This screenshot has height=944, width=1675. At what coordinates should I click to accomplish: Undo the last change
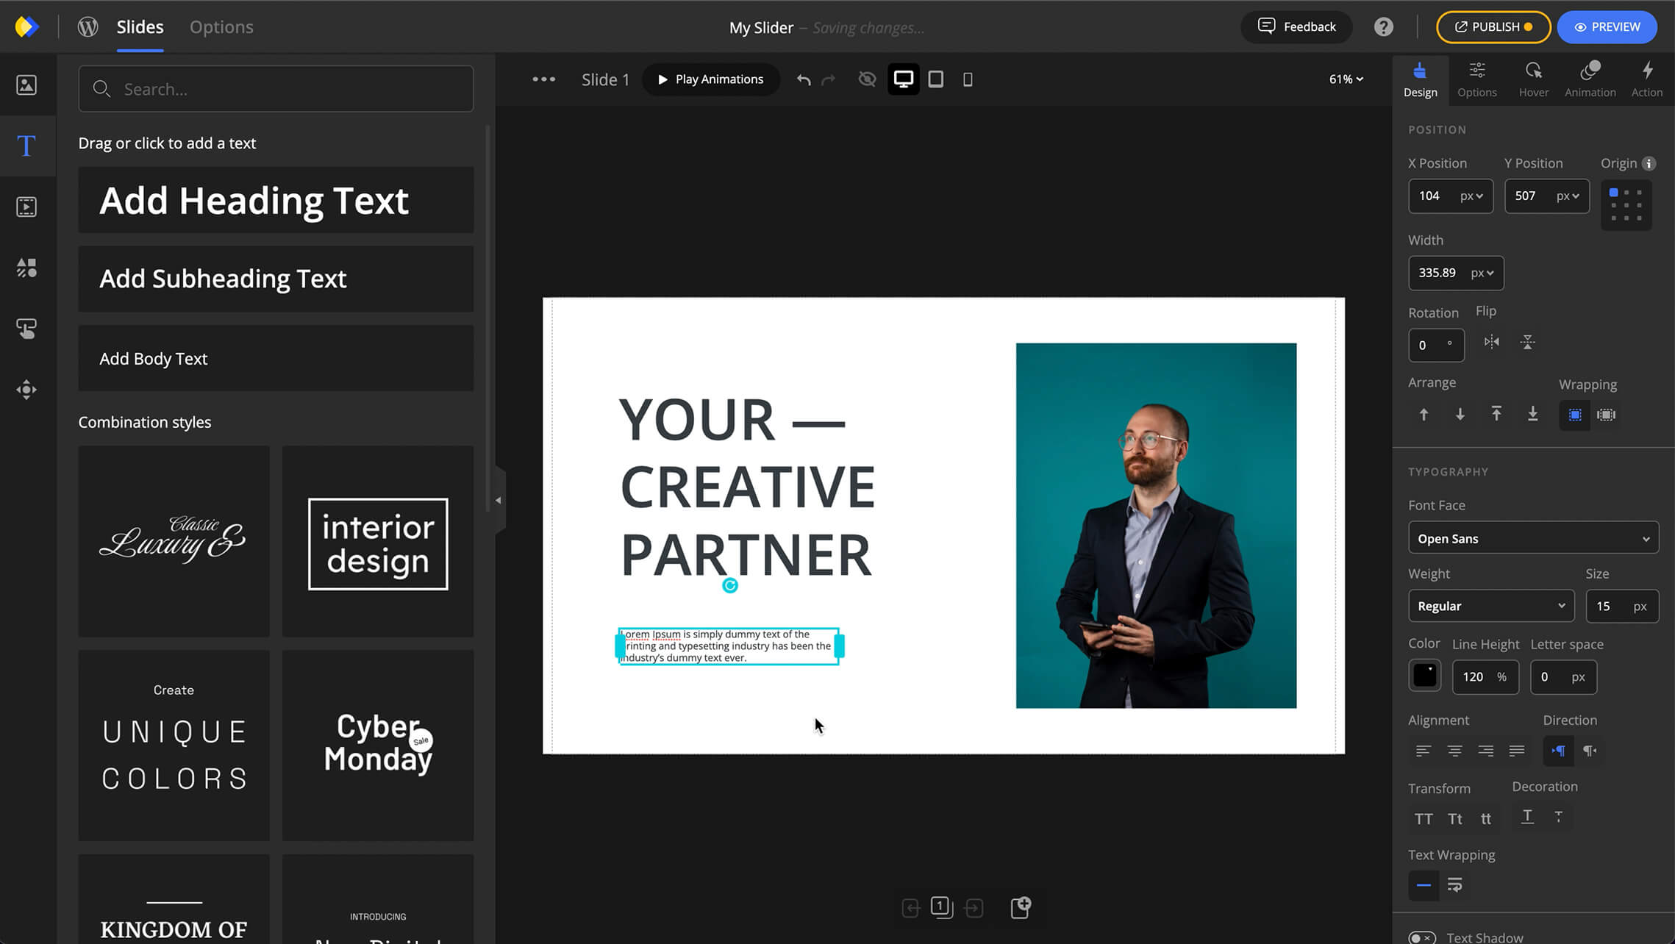[804, 79]
